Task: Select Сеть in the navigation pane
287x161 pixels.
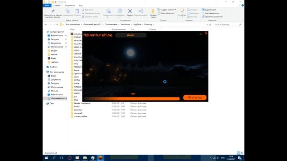Action: coord(52,103)
